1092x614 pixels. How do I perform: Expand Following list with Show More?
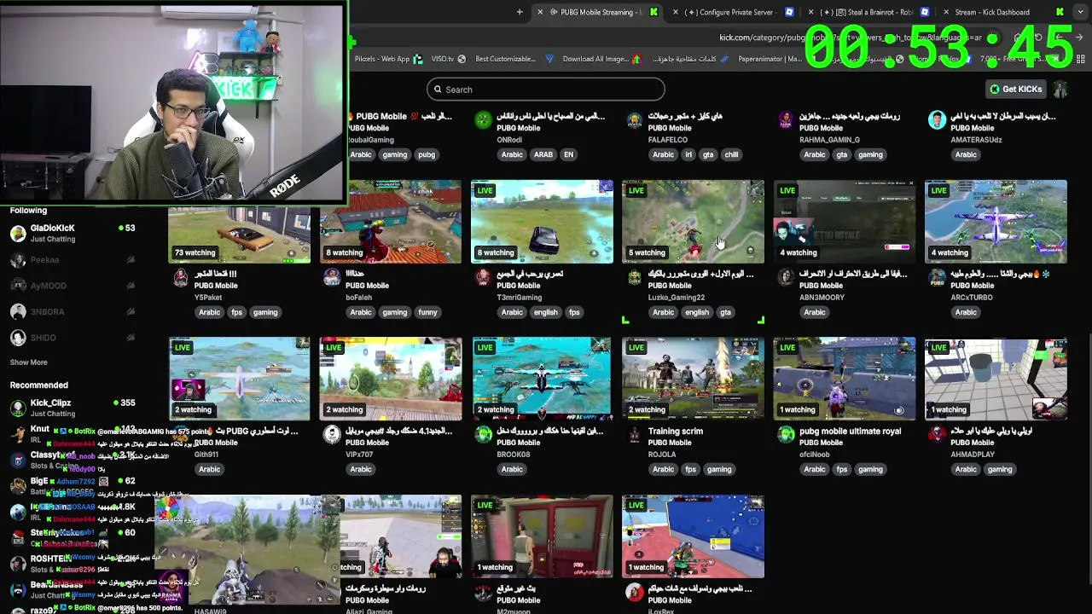click(28, 362)
